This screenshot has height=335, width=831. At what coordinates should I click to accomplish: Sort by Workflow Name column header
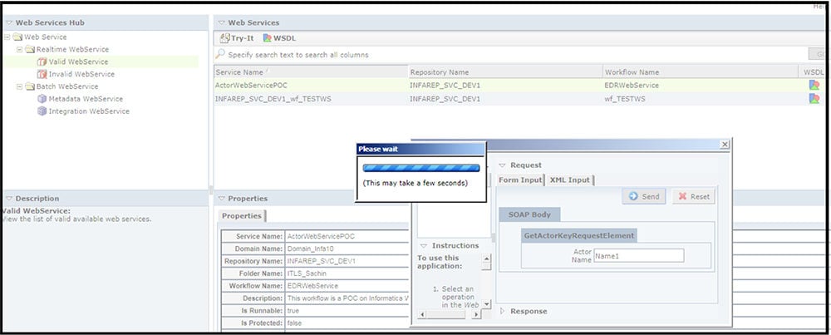(700, 72)
